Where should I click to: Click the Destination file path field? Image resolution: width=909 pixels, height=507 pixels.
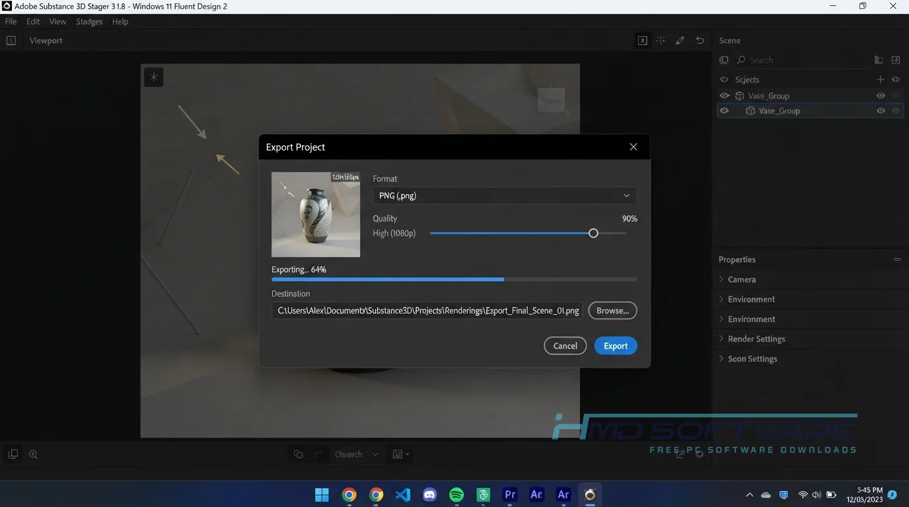click(x=427, y=310)
